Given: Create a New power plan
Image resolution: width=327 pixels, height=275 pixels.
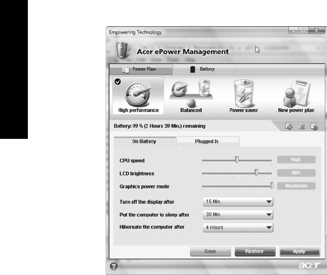Looking at the screenshot, I should pos(296,96).
